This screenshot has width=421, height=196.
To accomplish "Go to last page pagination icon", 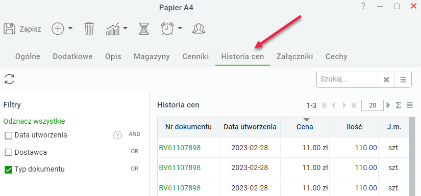I will (x=354, y=105).
